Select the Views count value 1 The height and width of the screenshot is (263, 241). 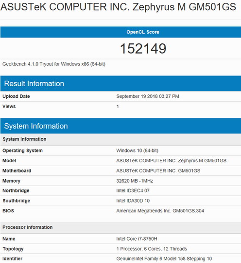click(118, 106)
